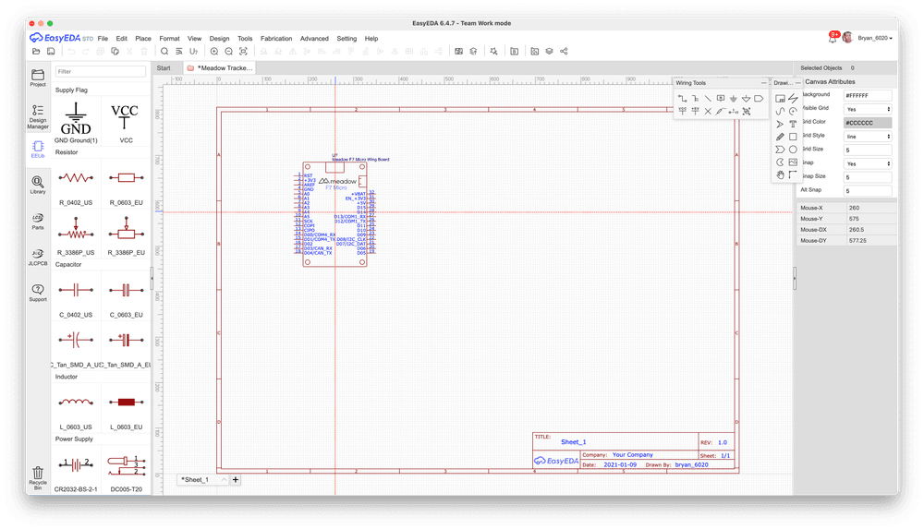Viewport: 924px width, 529px height.
Task: Expand the Sheet_1 tab arrow menu
Action: tap(224, 479)
